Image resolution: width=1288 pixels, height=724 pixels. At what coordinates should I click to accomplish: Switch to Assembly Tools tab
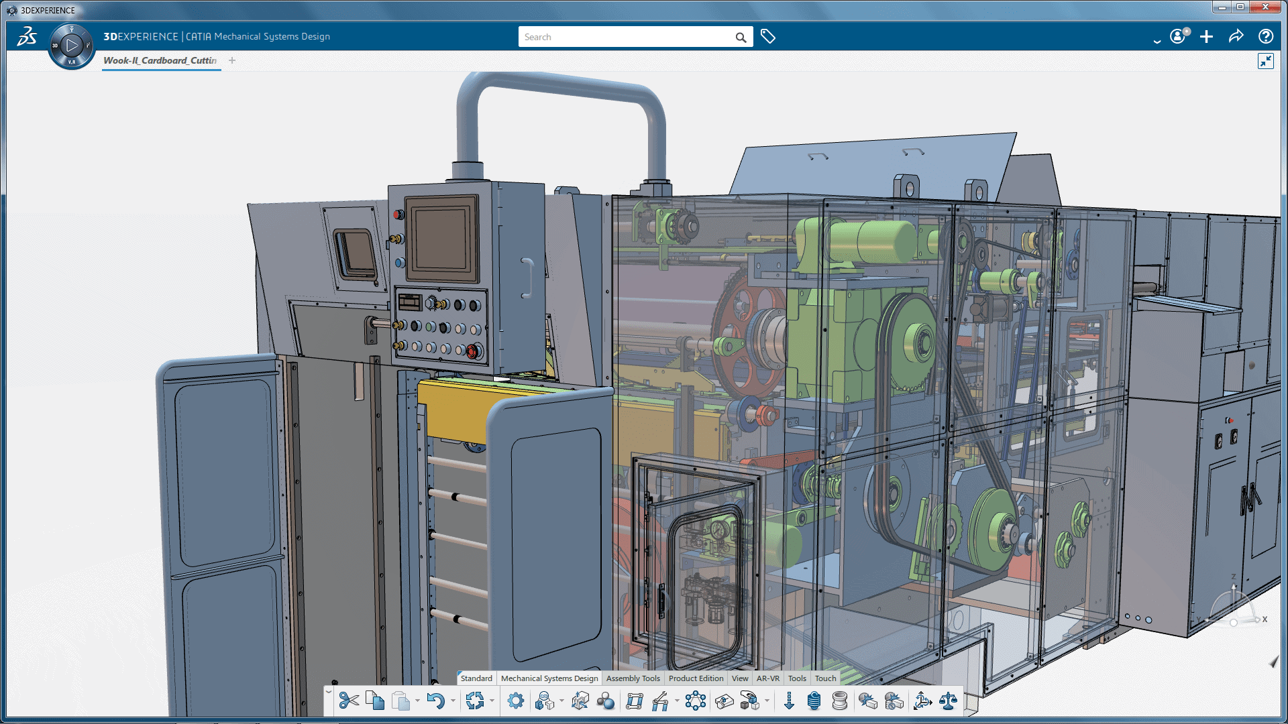tap(633, 678)
